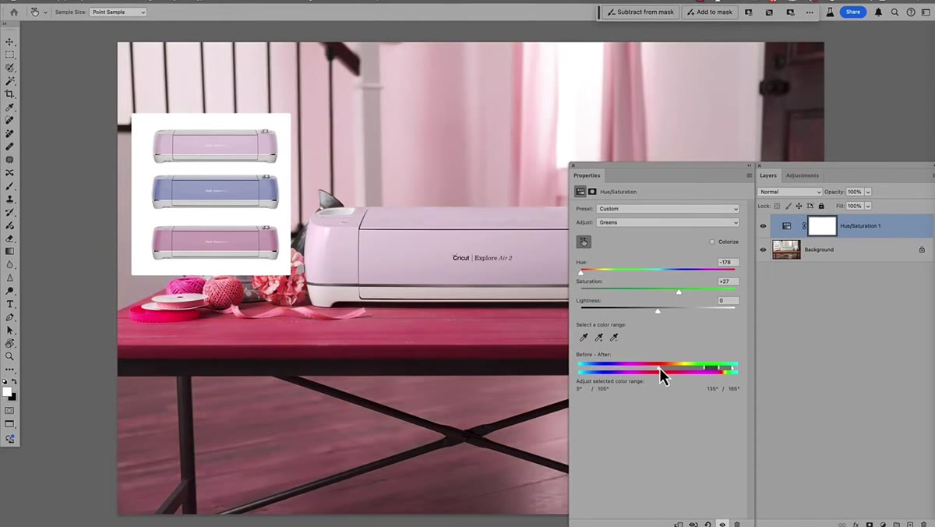This screenshot has width=935, height=527.
Task: Select the Clone Stamp tool
Action: [x=9, y=200]
